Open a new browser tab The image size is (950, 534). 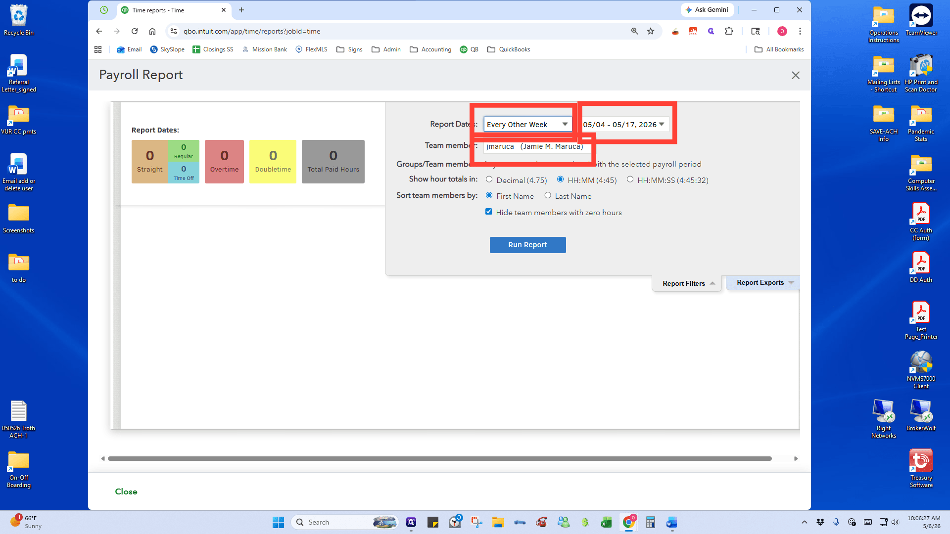point(241,10)
